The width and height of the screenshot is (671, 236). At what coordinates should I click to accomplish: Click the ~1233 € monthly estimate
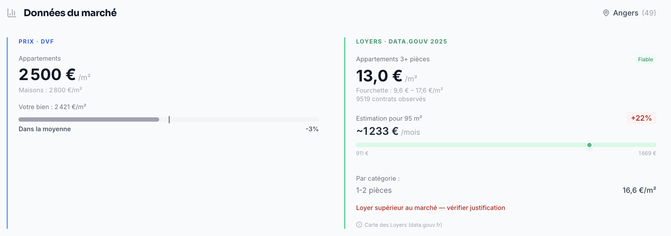[377, 131]
